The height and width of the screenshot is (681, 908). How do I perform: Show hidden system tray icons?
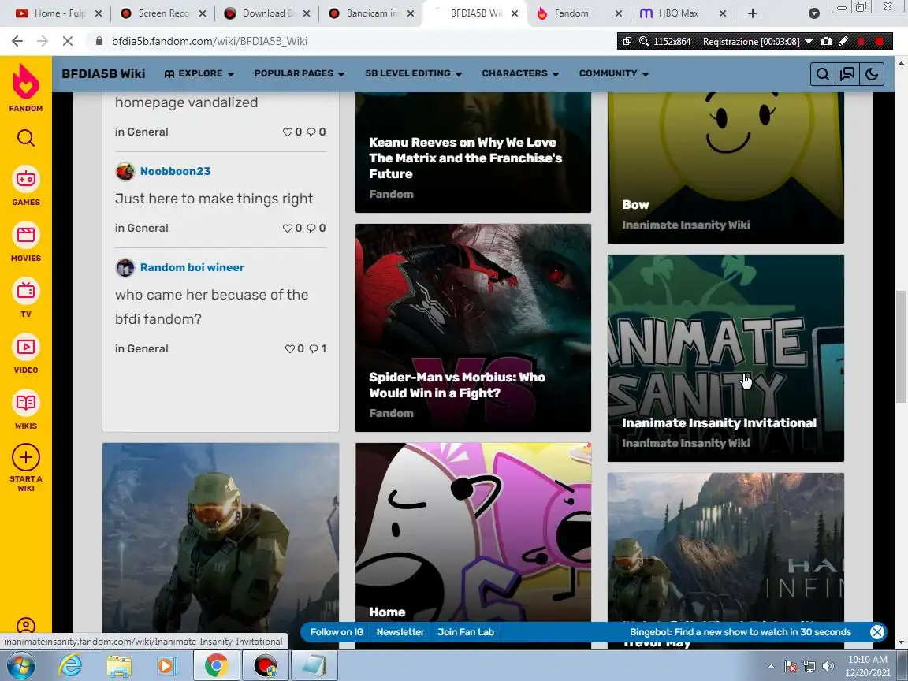(x=771, y=666)
